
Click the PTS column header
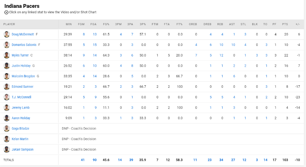285,24
